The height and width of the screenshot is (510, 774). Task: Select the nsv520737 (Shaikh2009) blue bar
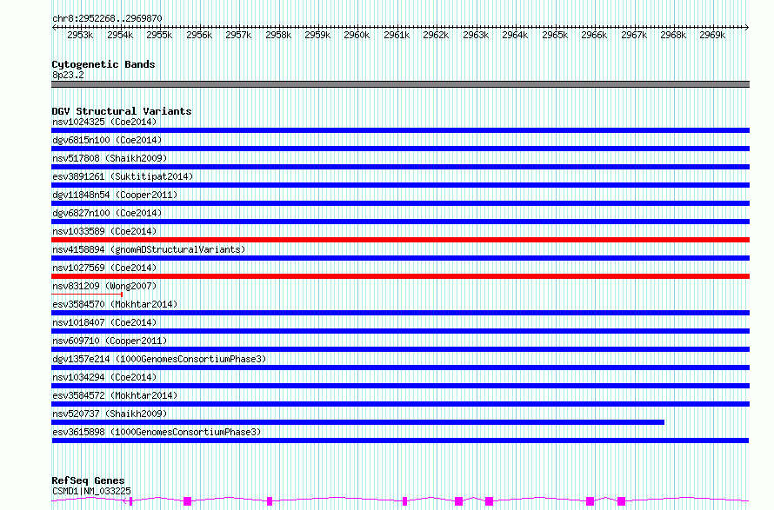point(358,422)
